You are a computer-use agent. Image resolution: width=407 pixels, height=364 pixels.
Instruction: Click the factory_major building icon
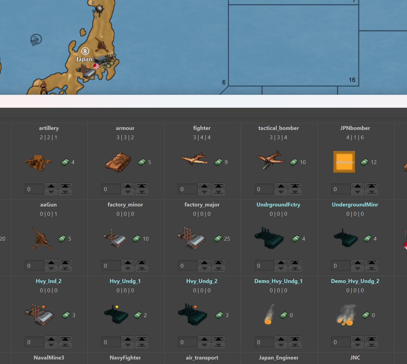point(191,238)
